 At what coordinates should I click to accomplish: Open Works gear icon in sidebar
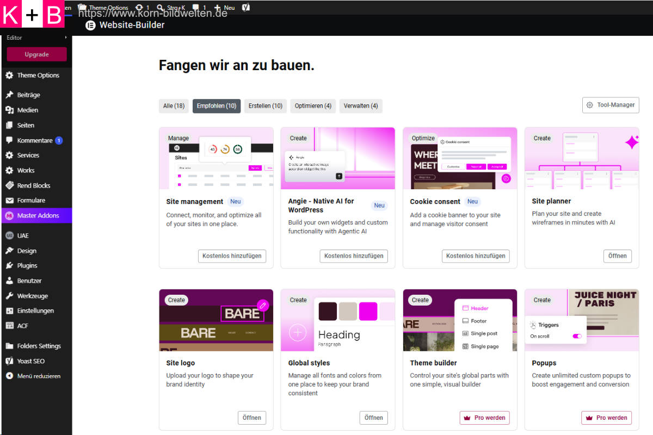click(x=9, y=170)
